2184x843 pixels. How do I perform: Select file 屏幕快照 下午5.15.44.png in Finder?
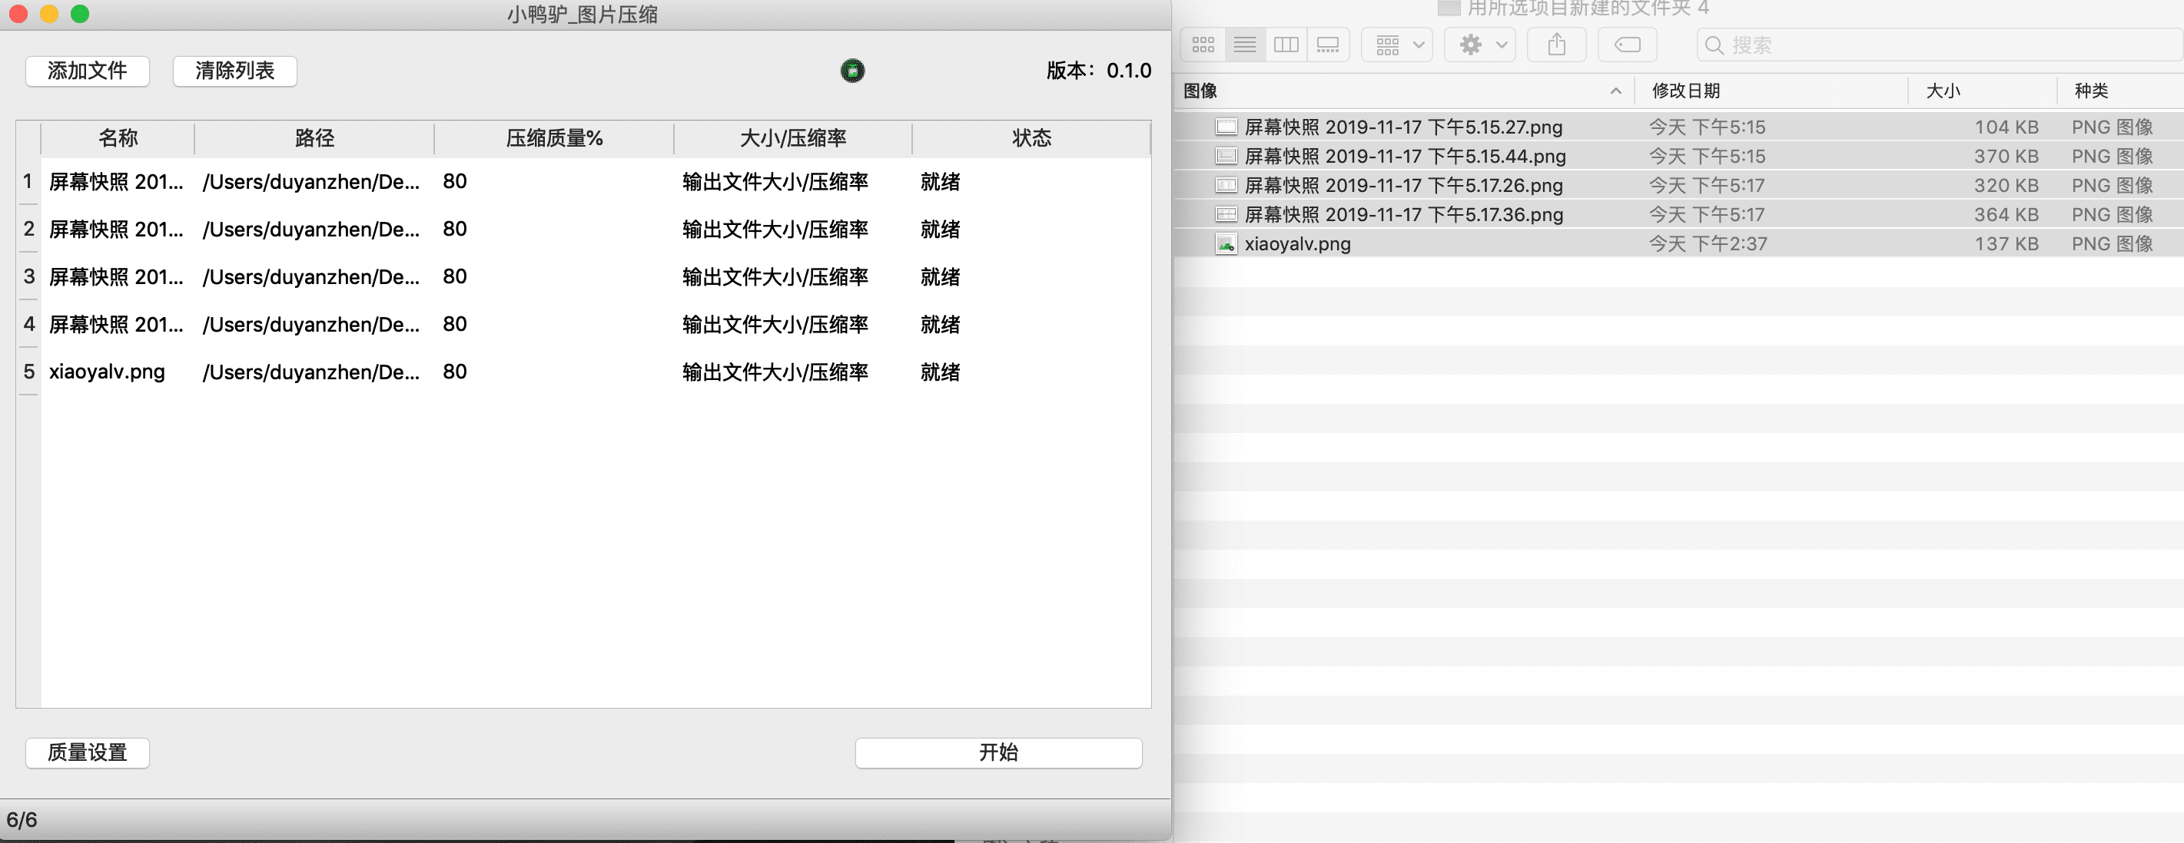click(1678, 156)
